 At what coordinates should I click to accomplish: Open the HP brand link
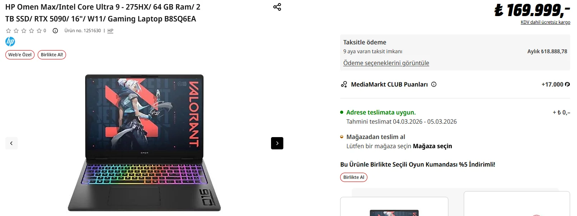point(110,31)
